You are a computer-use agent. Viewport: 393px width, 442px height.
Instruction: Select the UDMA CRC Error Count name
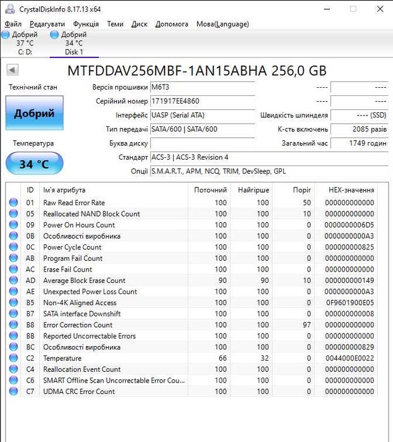(79, 391)
